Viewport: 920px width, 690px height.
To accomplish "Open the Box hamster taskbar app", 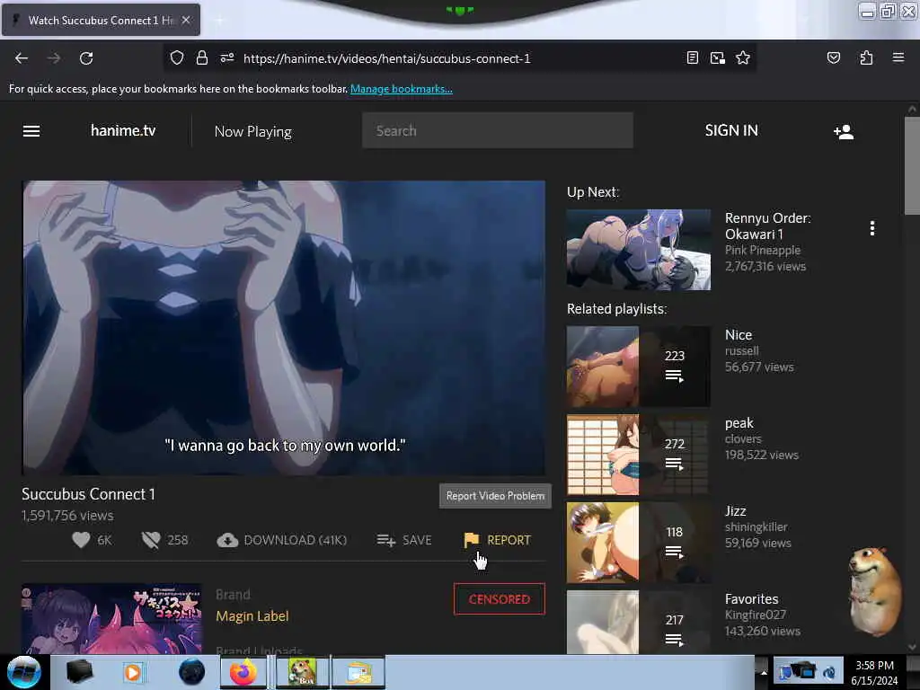I will click(302, 672).
